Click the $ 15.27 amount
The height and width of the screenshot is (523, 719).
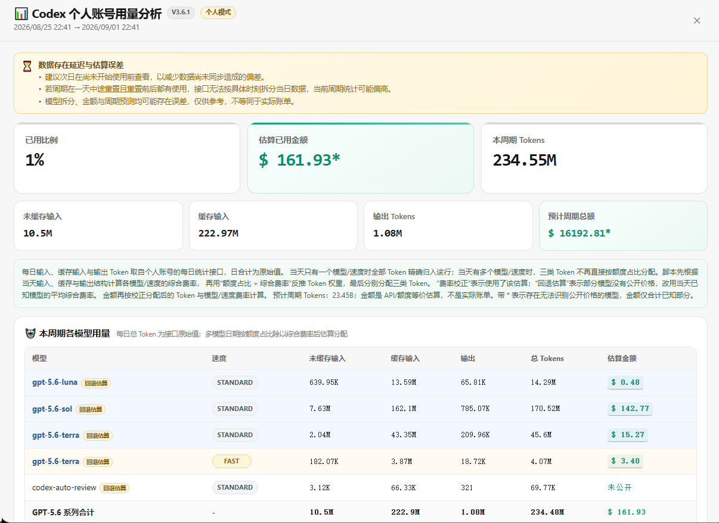coord(628,435)
